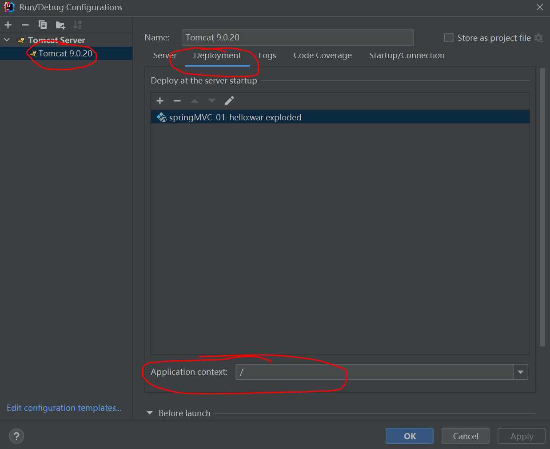This screenshot has height=449, width=550.
Task: Move the artifact up in the list
Action: (x=195, y=101)
